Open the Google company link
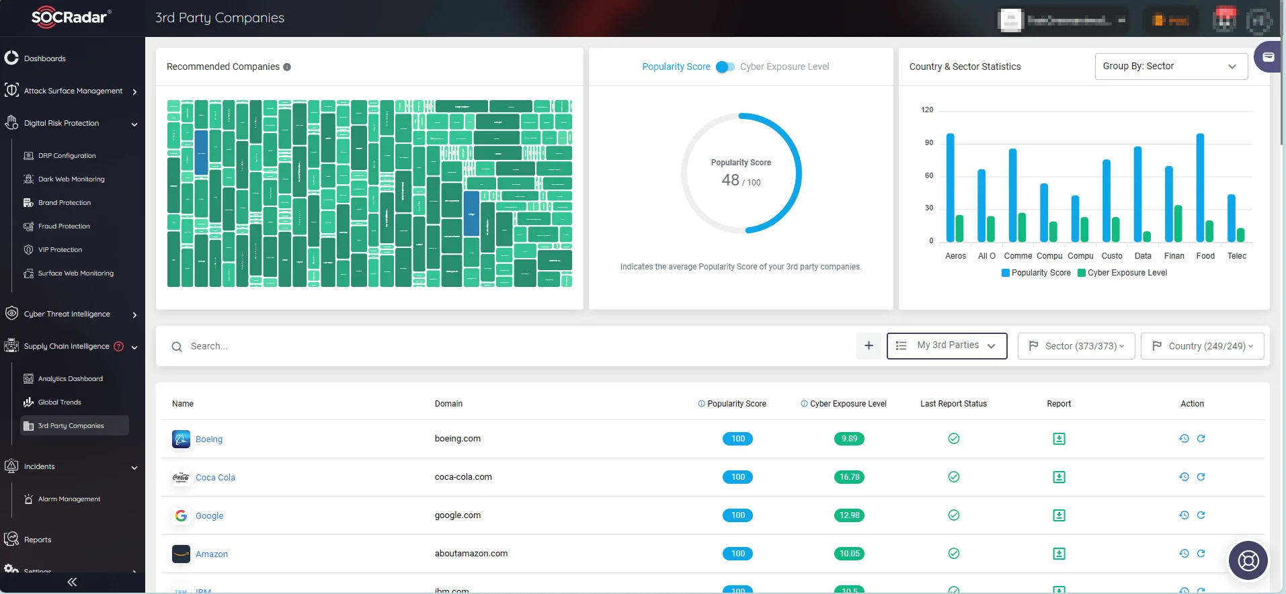Screen dimensions: 1286x594 [x=209, y=515]
